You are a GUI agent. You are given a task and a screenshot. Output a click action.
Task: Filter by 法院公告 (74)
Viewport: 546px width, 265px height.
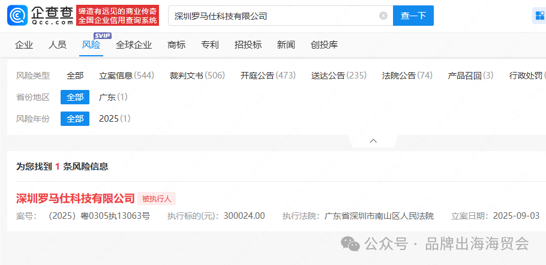[407, 76]
